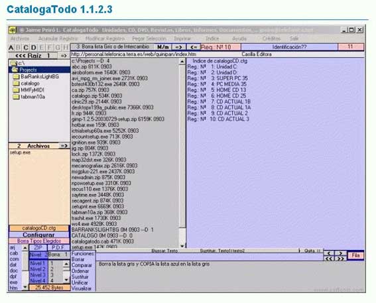This screenshot has width=376, height=303.
Task: Select drive letter D button
Action: 34,48
